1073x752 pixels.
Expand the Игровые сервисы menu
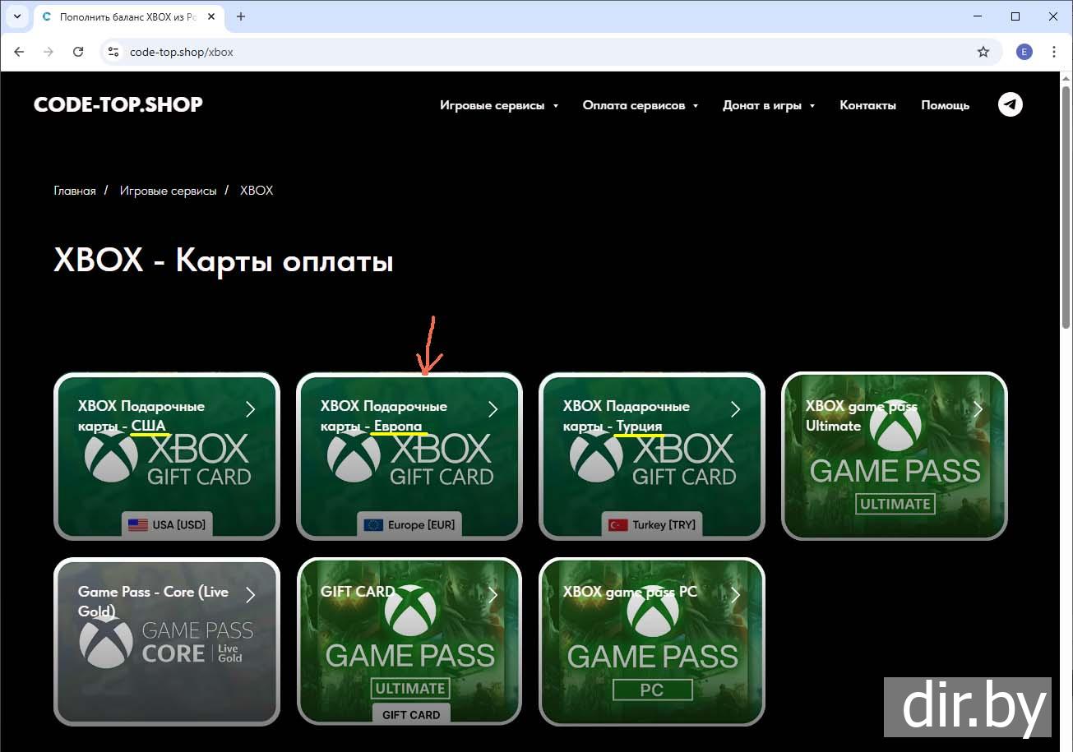click(x=499, y=105)
